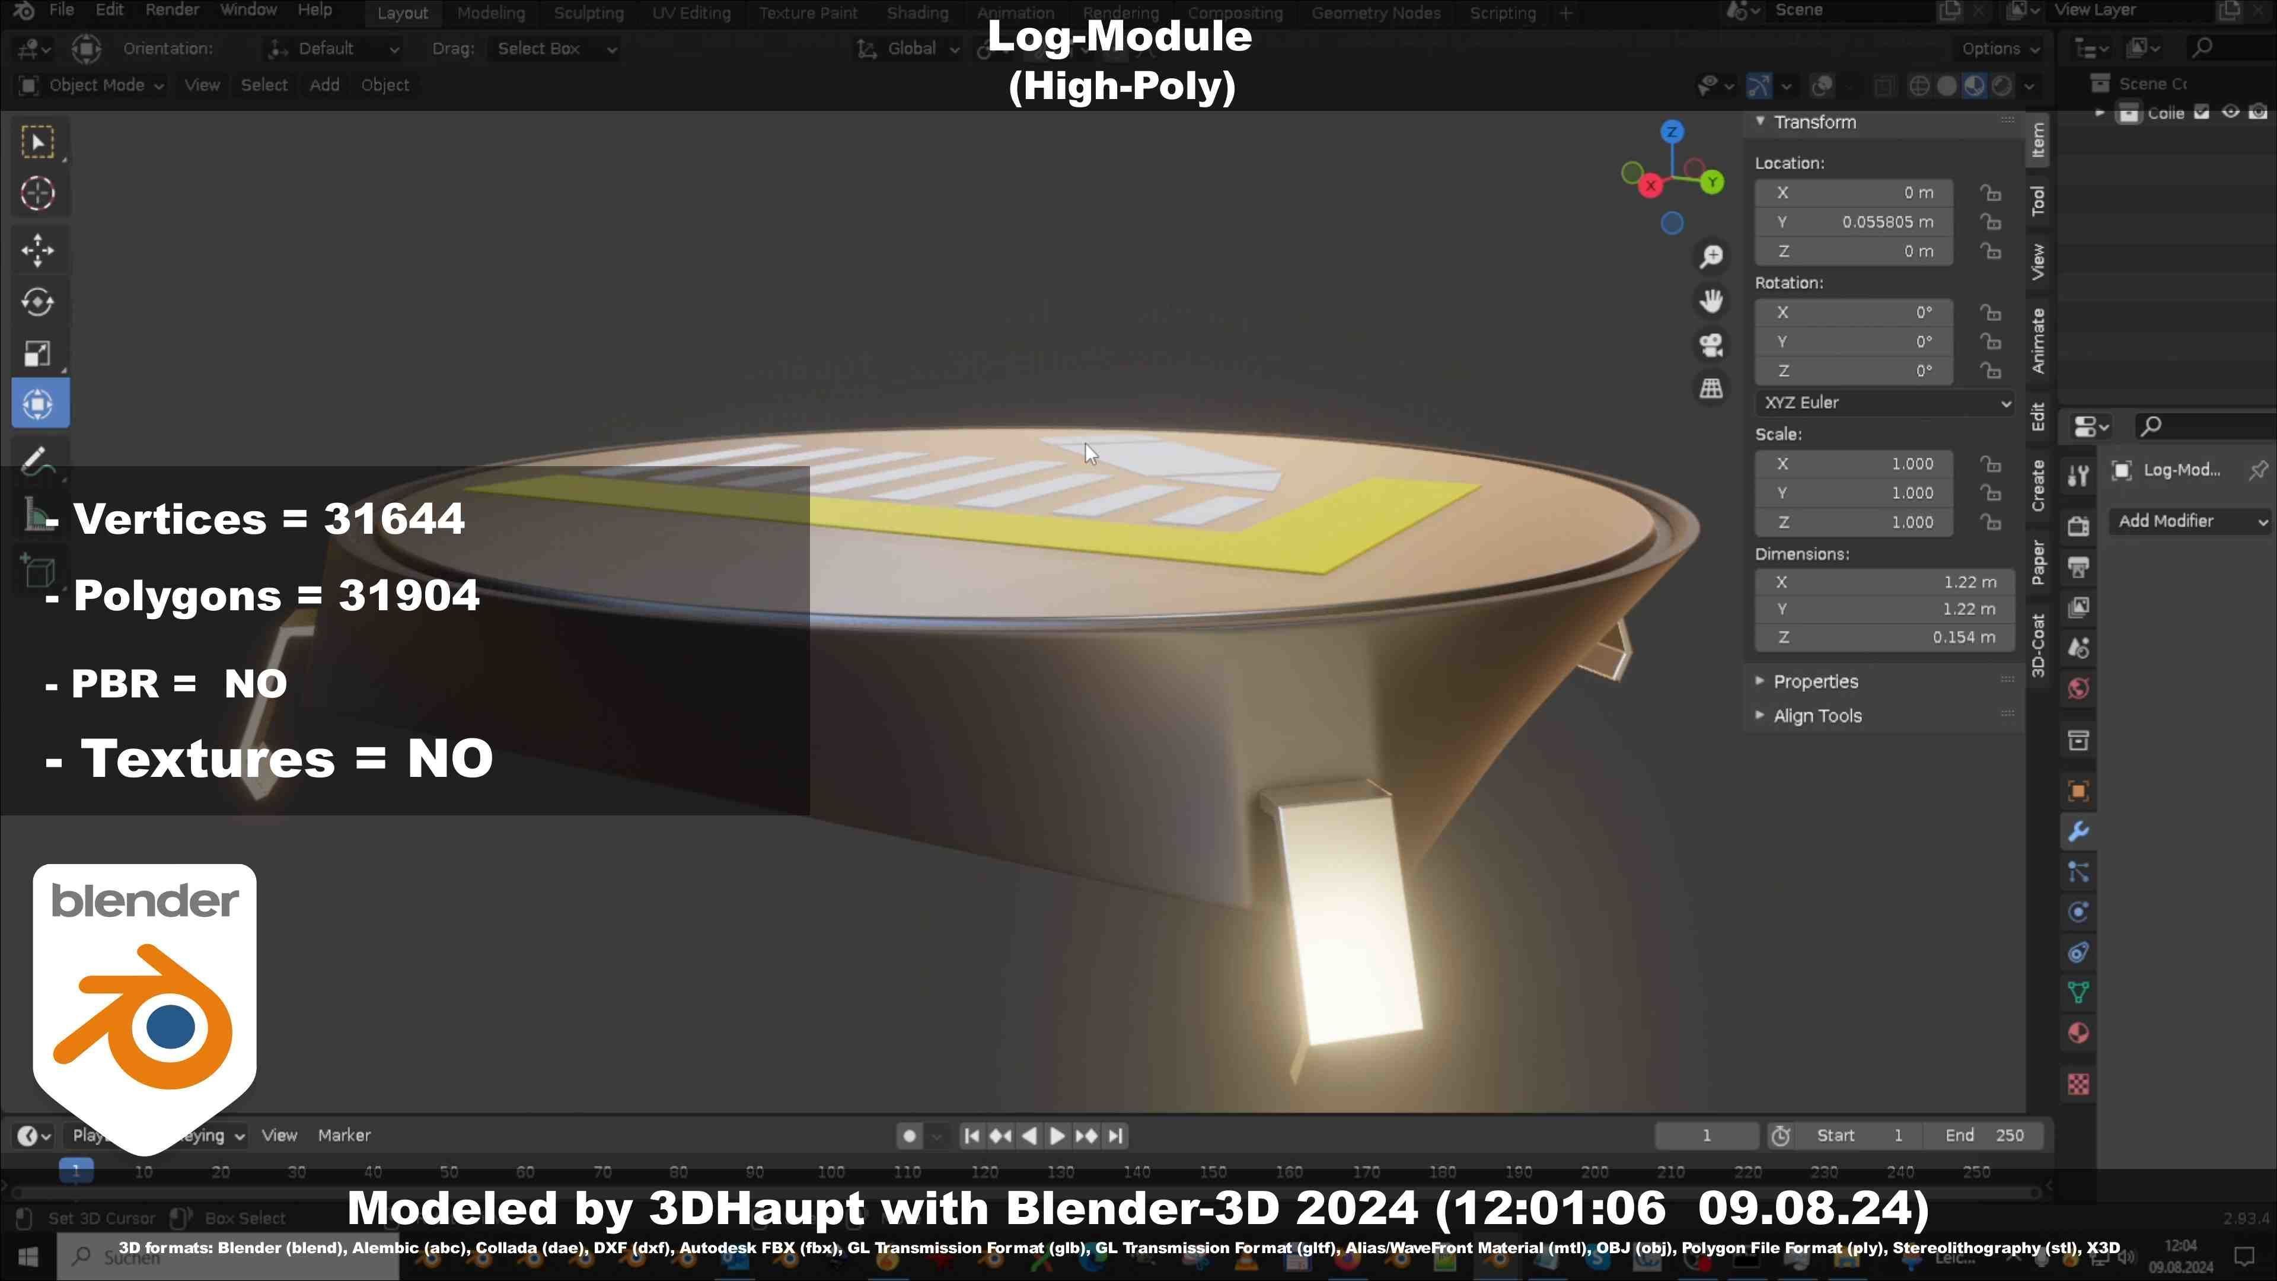Image resolution: width=2277 pixels, height=1281 pixels.
Task: Open the Scene properties icon
Action: (2078, 648)
